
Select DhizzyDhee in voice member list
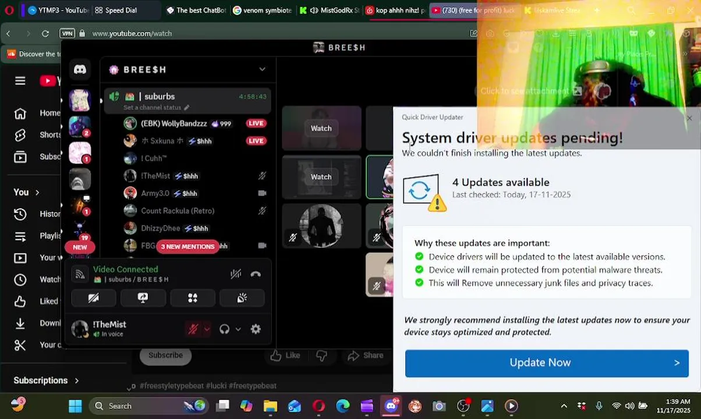(x=194, y=228)
